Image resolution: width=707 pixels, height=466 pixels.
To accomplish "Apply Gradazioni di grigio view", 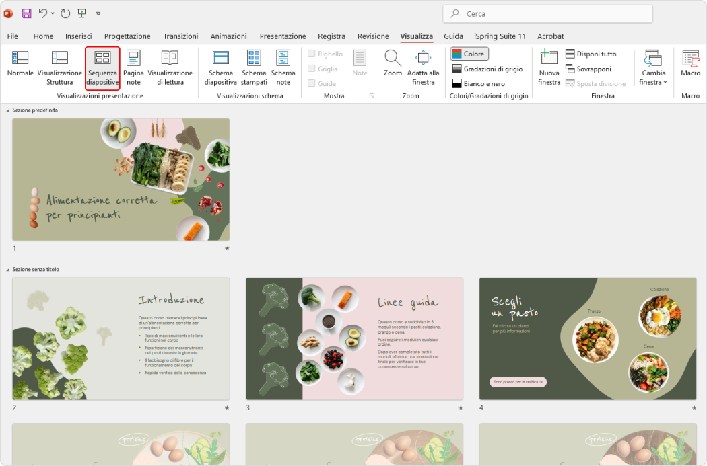I will click(x=487, y=68).
